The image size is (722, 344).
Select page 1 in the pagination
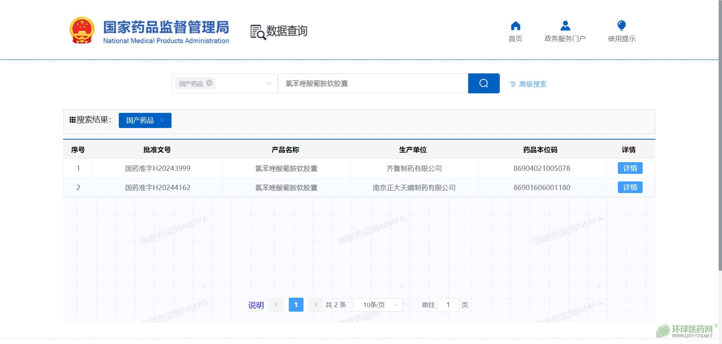[x=296, y=305]
